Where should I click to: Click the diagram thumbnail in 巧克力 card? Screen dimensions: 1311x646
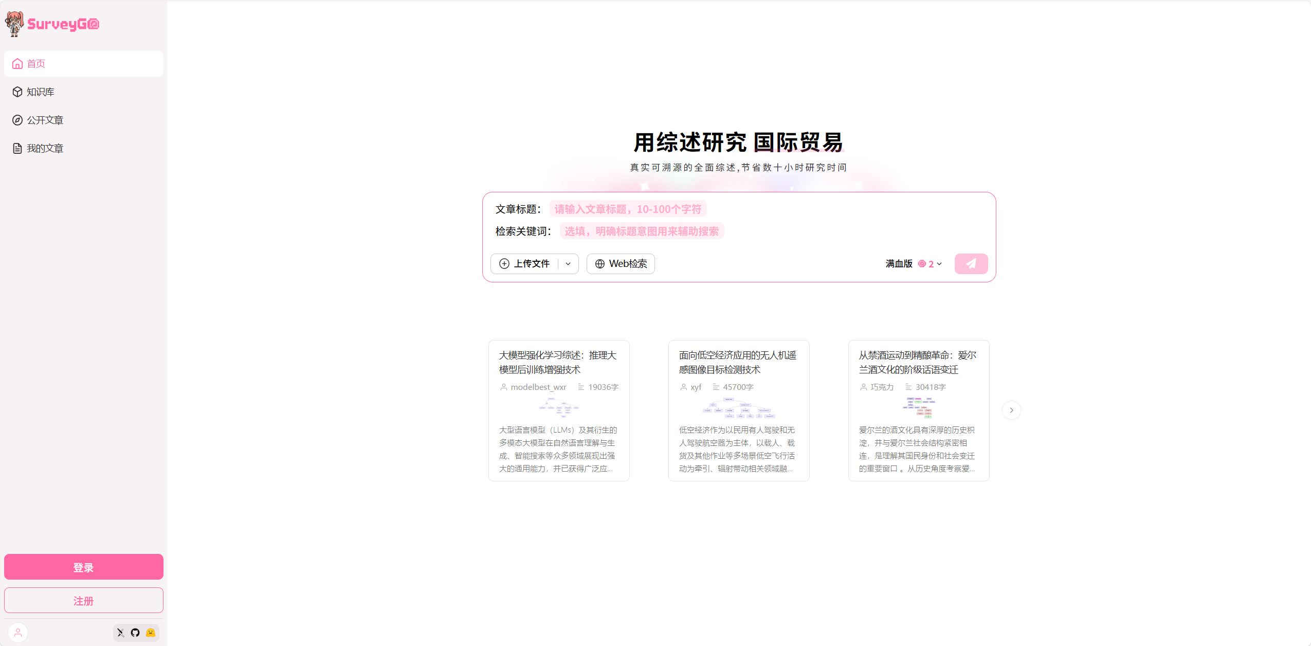919,407
